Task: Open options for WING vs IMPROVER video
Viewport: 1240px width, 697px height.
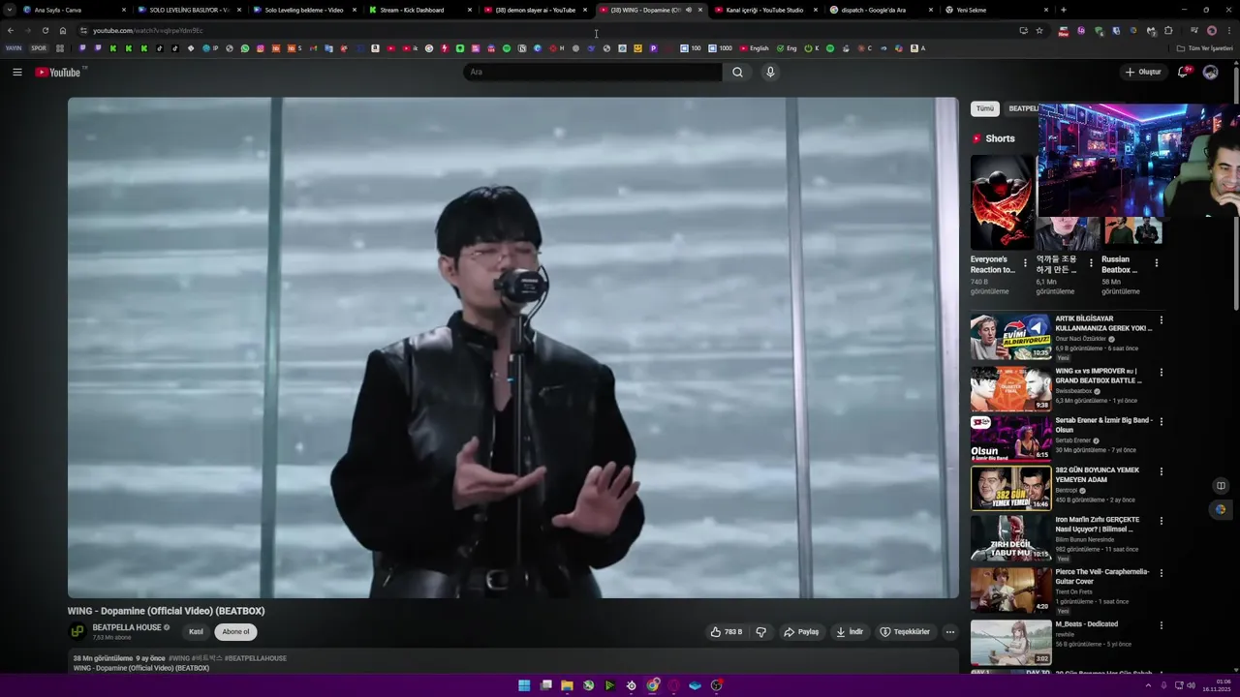Action: click(x=1161, y=372)
